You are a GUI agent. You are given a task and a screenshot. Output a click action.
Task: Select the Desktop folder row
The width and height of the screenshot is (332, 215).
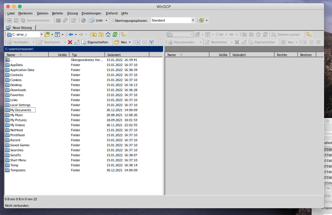click(x=83, y=85)
